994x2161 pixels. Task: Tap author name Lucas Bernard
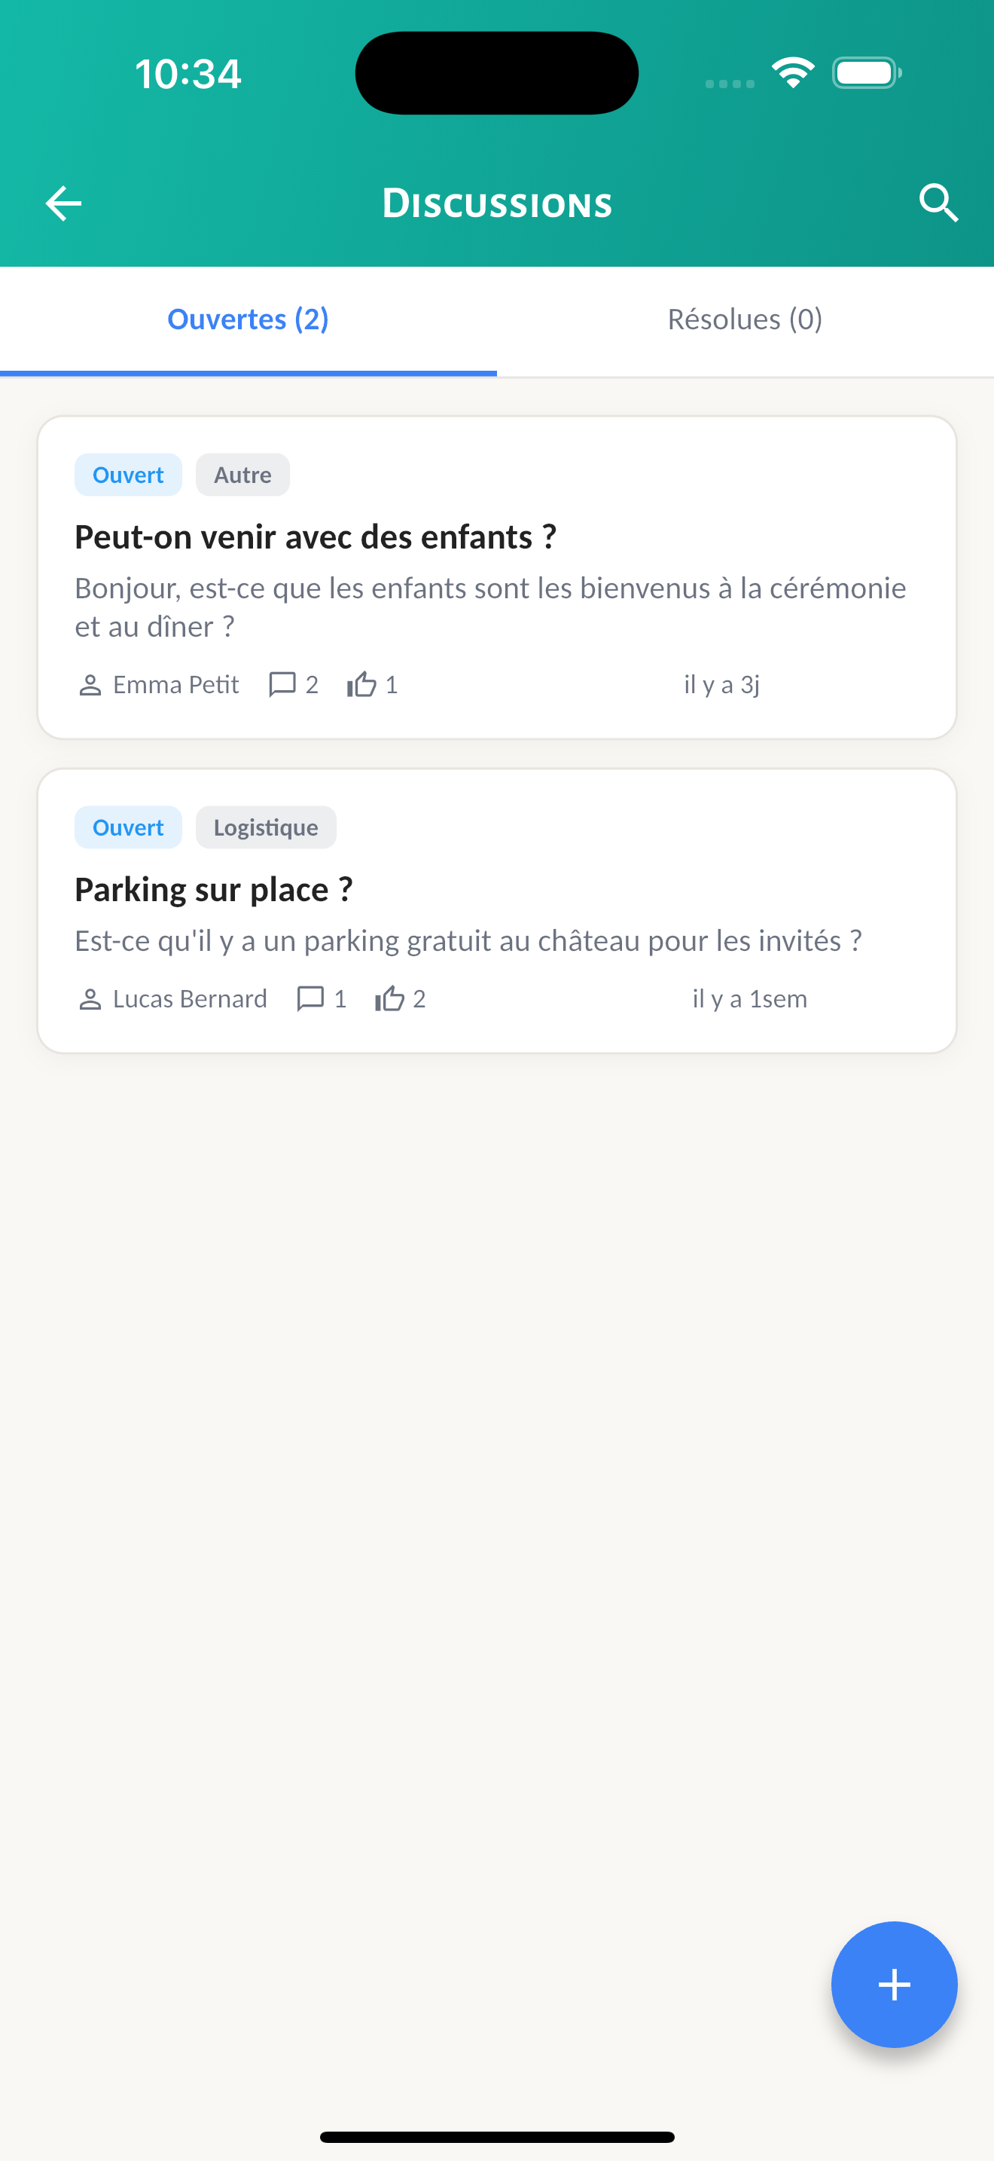coord(191,998)
